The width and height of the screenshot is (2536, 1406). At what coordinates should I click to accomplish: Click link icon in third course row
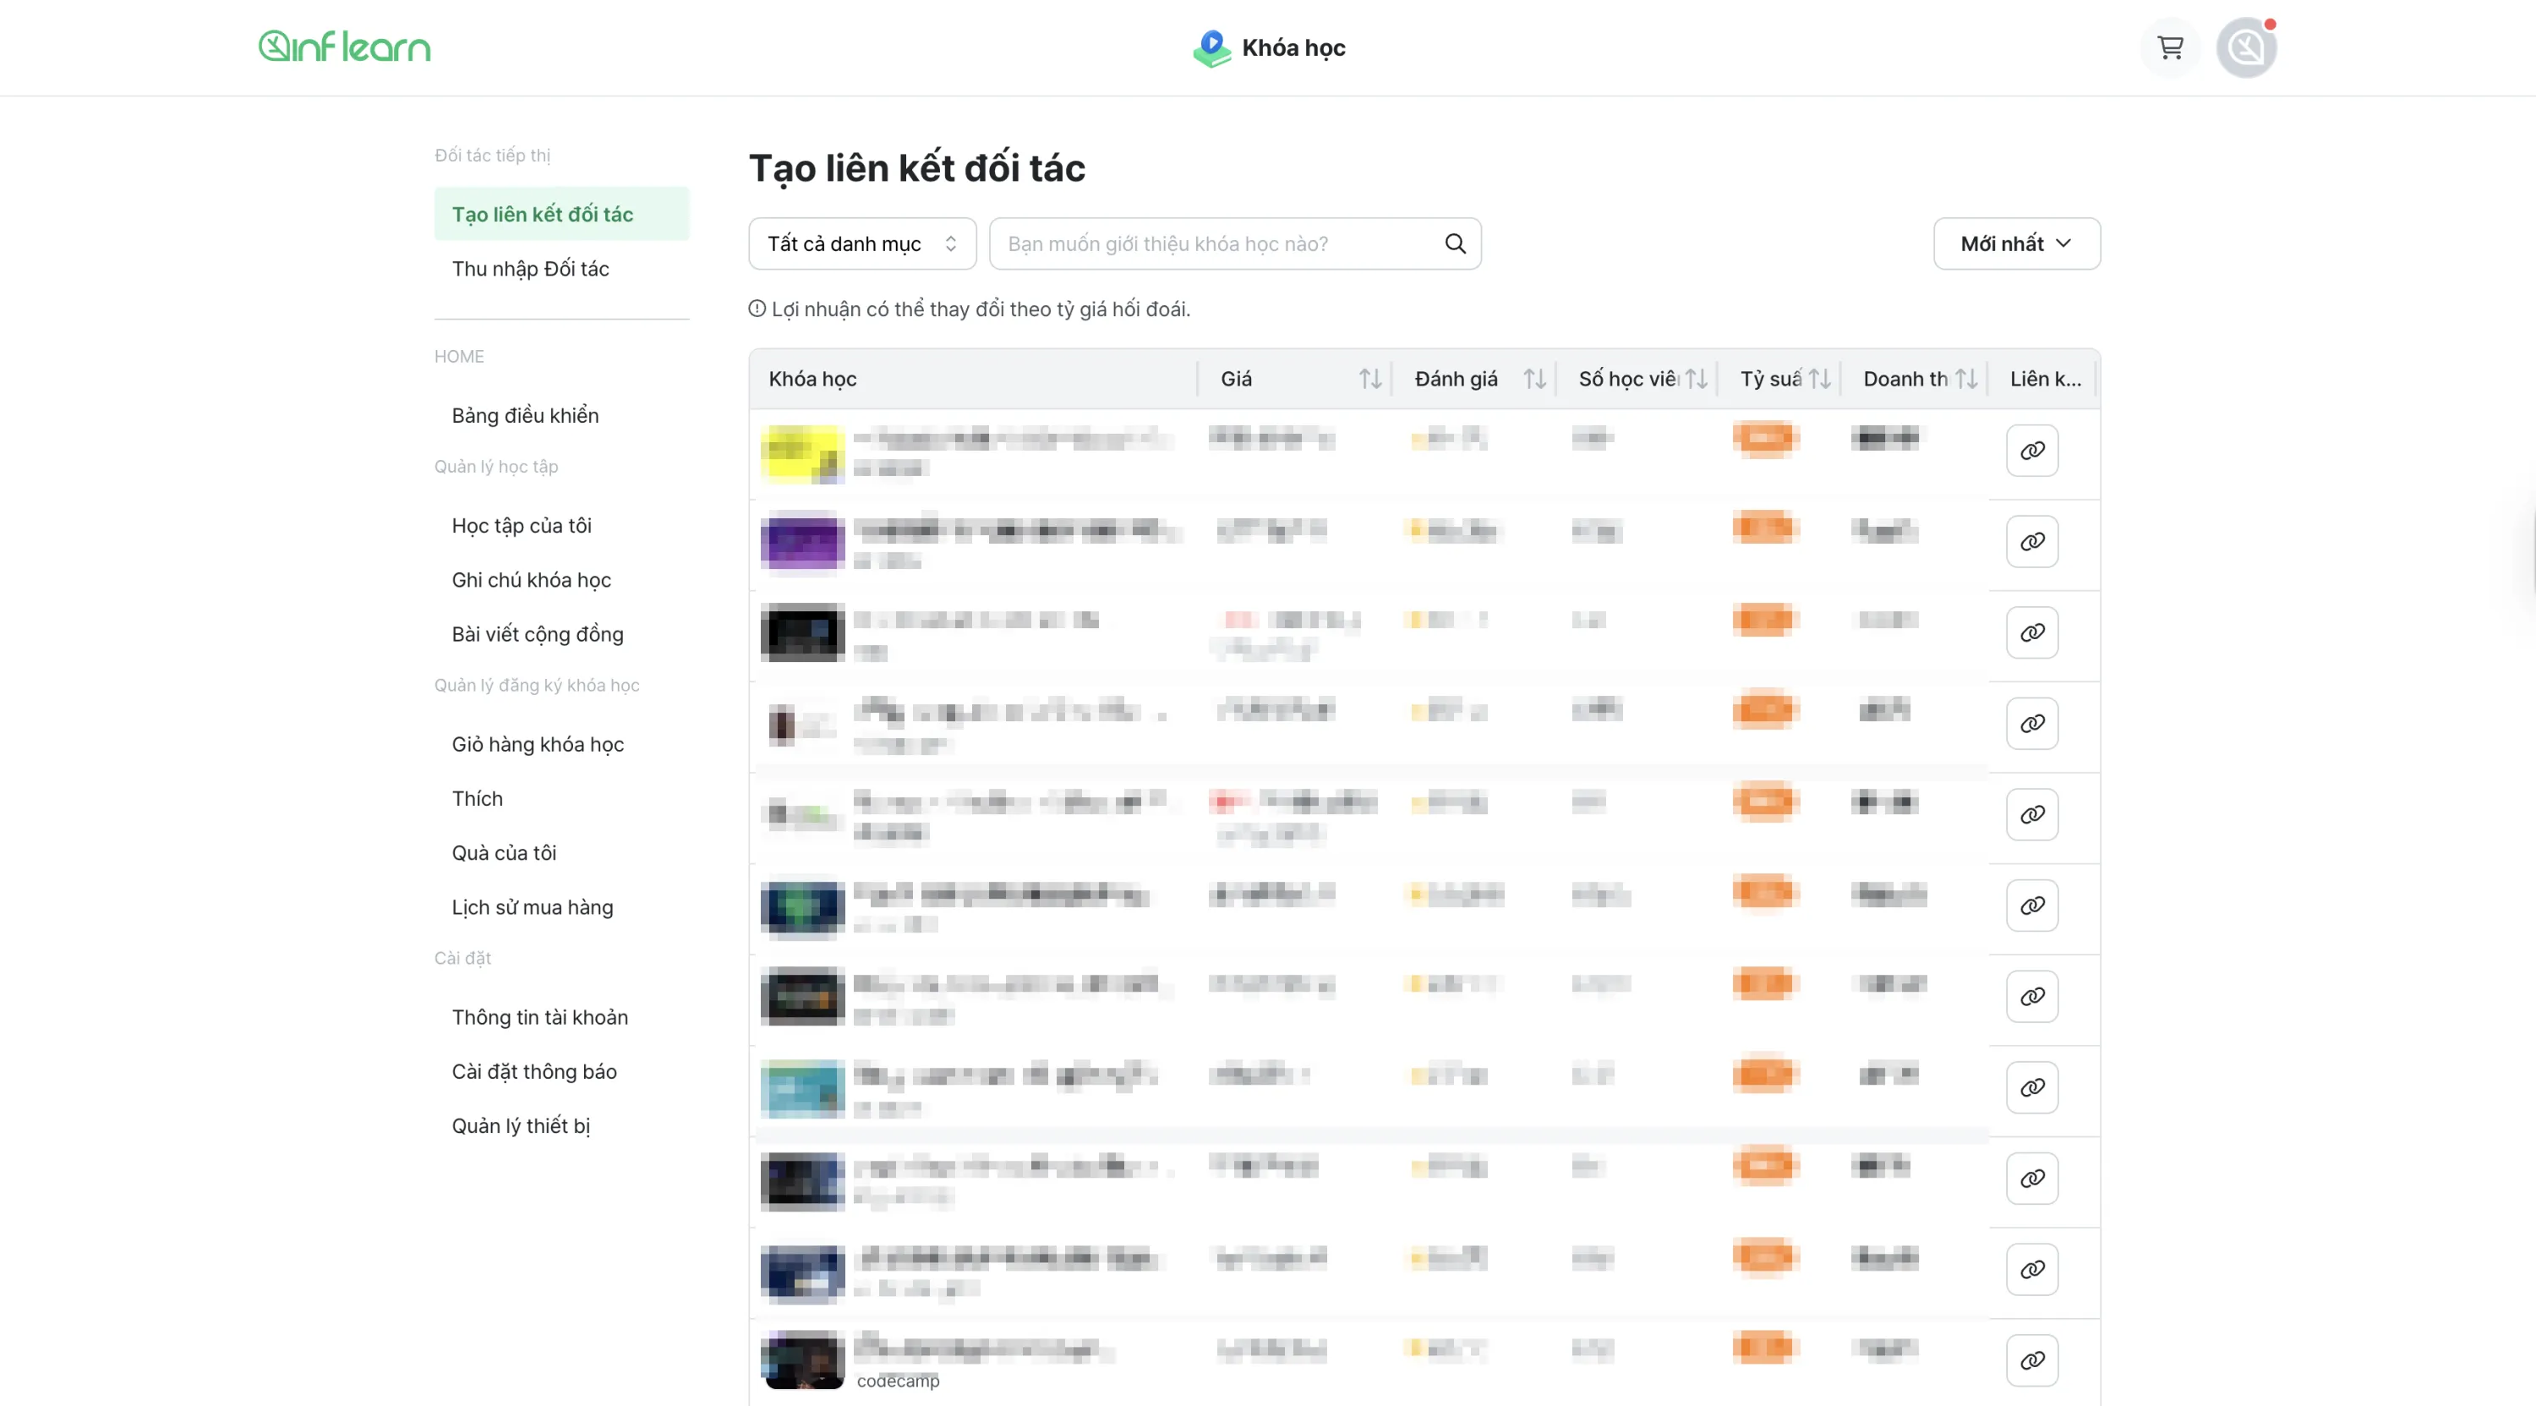point(2032,632)
